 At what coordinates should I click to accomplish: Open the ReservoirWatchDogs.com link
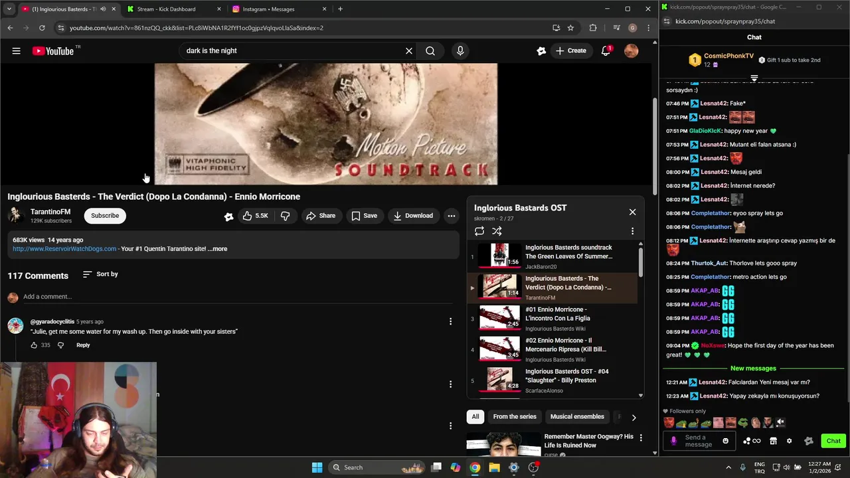(64, 249)
